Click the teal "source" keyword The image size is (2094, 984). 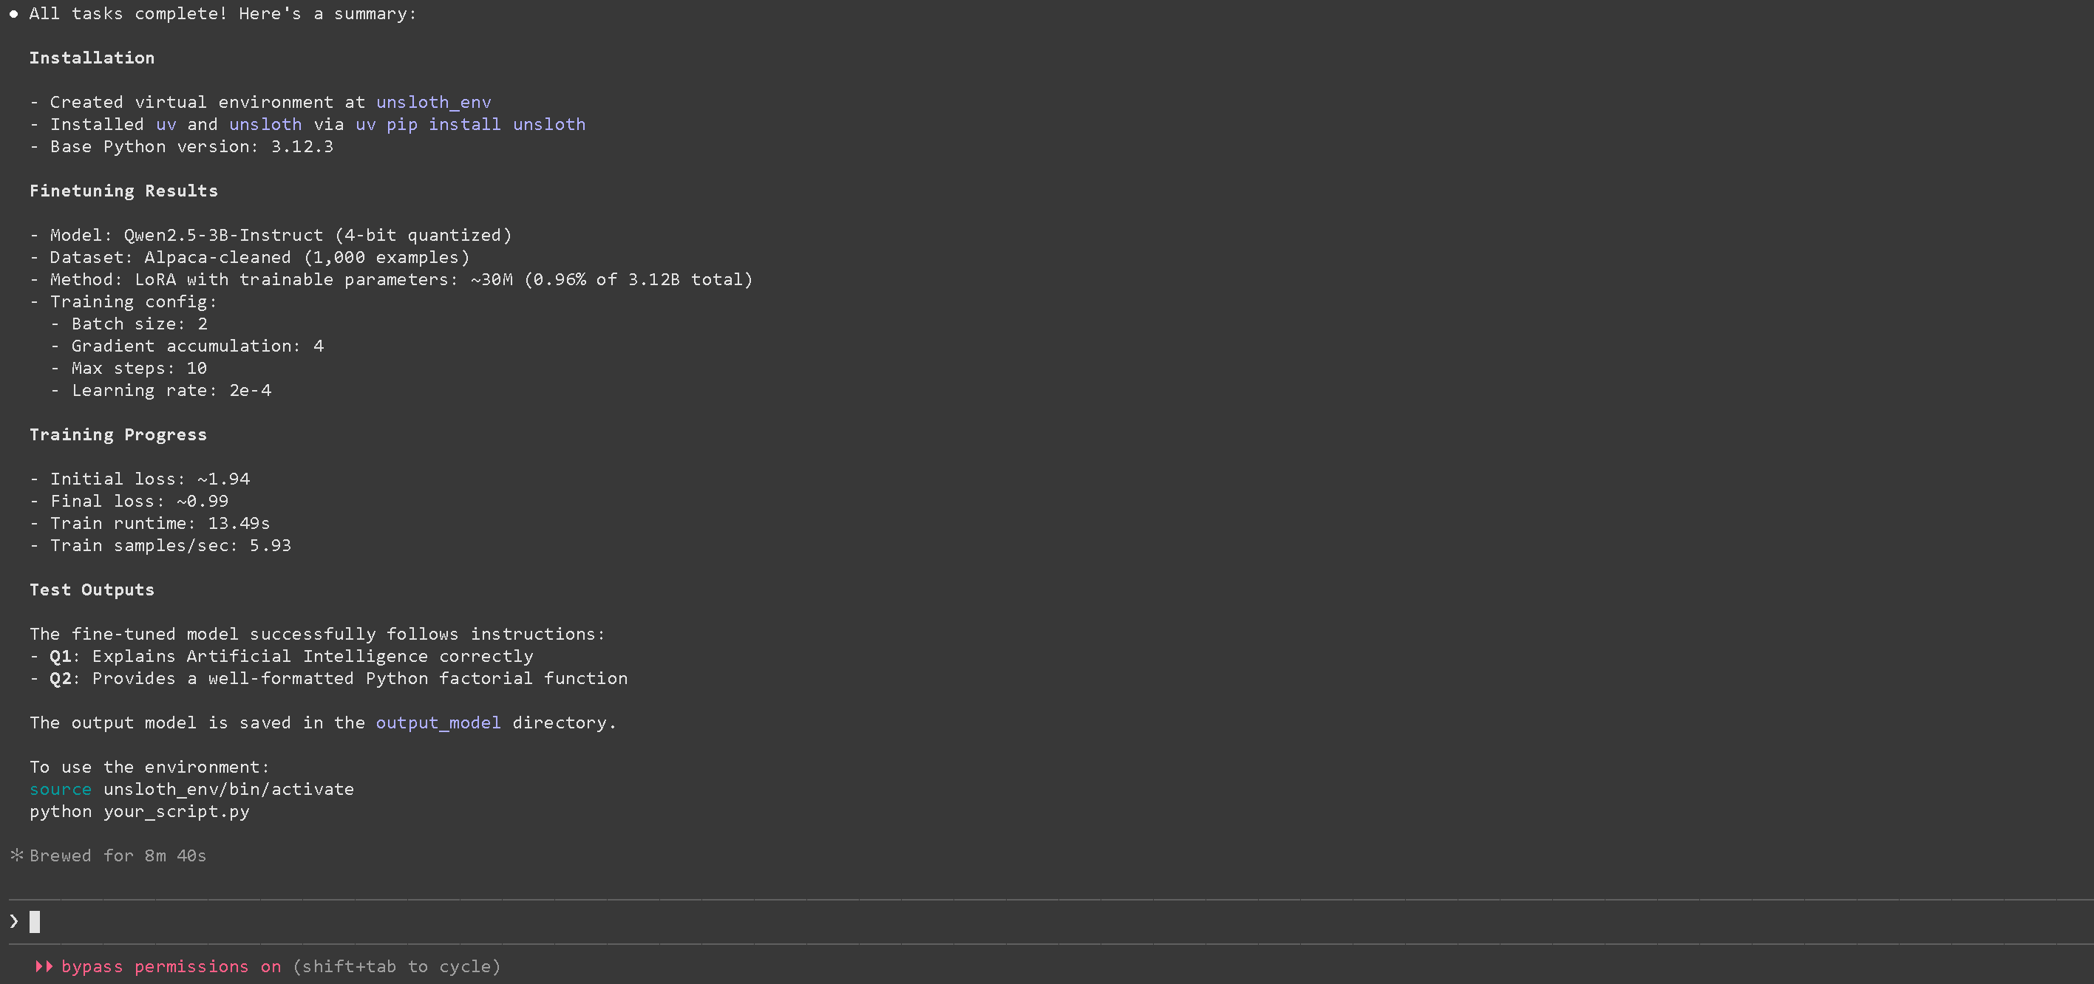click(60, 789)
